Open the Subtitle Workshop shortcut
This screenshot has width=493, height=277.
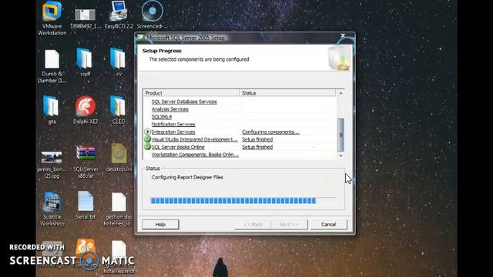point(52,209)
